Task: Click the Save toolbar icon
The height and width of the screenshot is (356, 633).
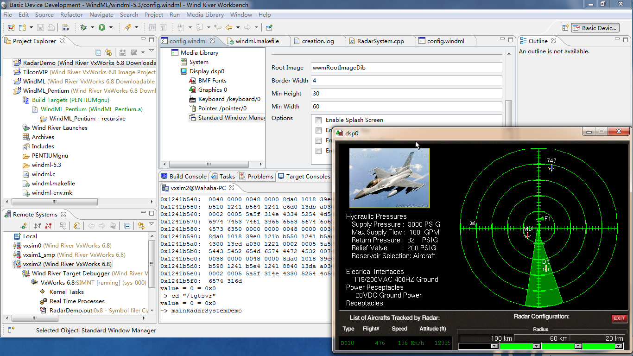Action: tap(41, 27)
